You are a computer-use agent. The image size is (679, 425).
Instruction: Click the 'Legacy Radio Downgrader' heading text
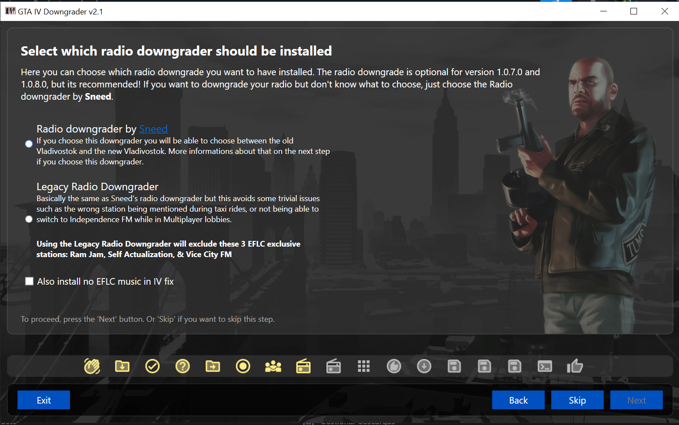[97, 187]
